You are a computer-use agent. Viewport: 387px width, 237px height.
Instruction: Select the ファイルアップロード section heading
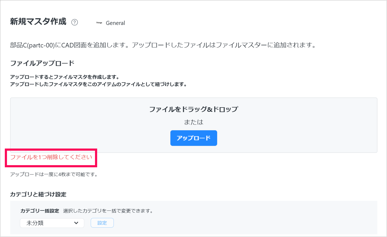click(x=42, y=63)
